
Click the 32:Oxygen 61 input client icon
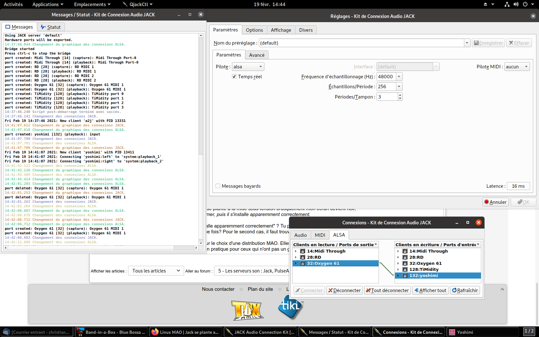coord(405,264)
